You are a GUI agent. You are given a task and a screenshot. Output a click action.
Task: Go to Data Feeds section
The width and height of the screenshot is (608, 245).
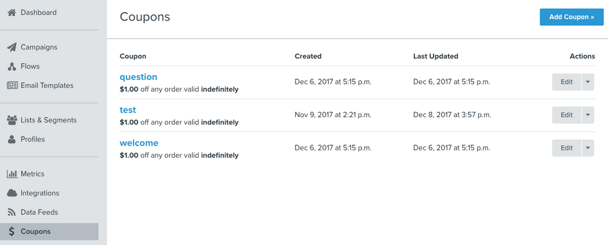39,212
